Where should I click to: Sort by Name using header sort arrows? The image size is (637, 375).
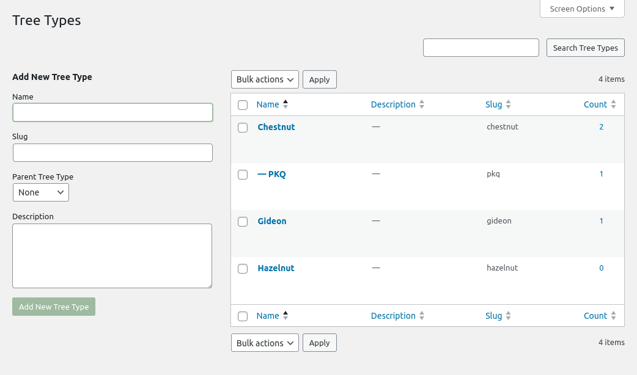[285, 104]
